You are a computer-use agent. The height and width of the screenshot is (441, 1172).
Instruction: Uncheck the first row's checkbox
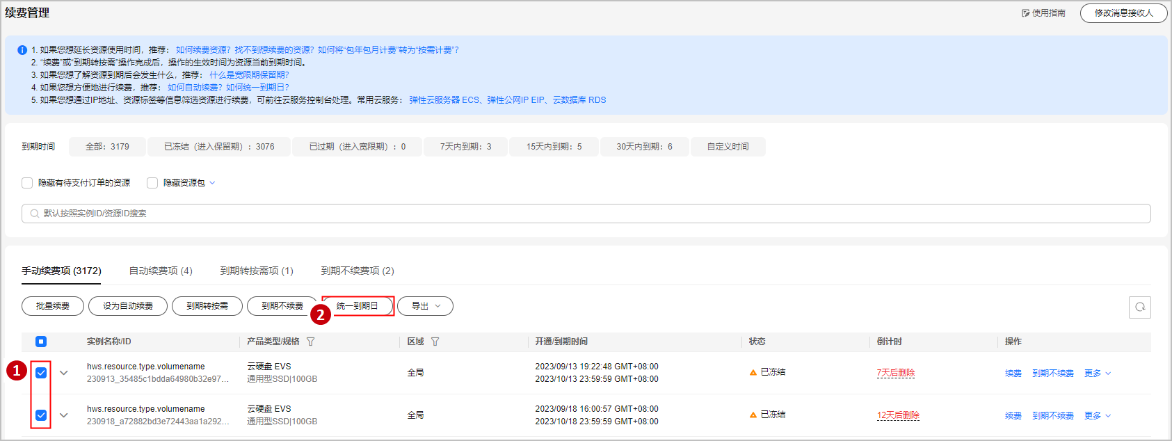[x=41, y=373]
